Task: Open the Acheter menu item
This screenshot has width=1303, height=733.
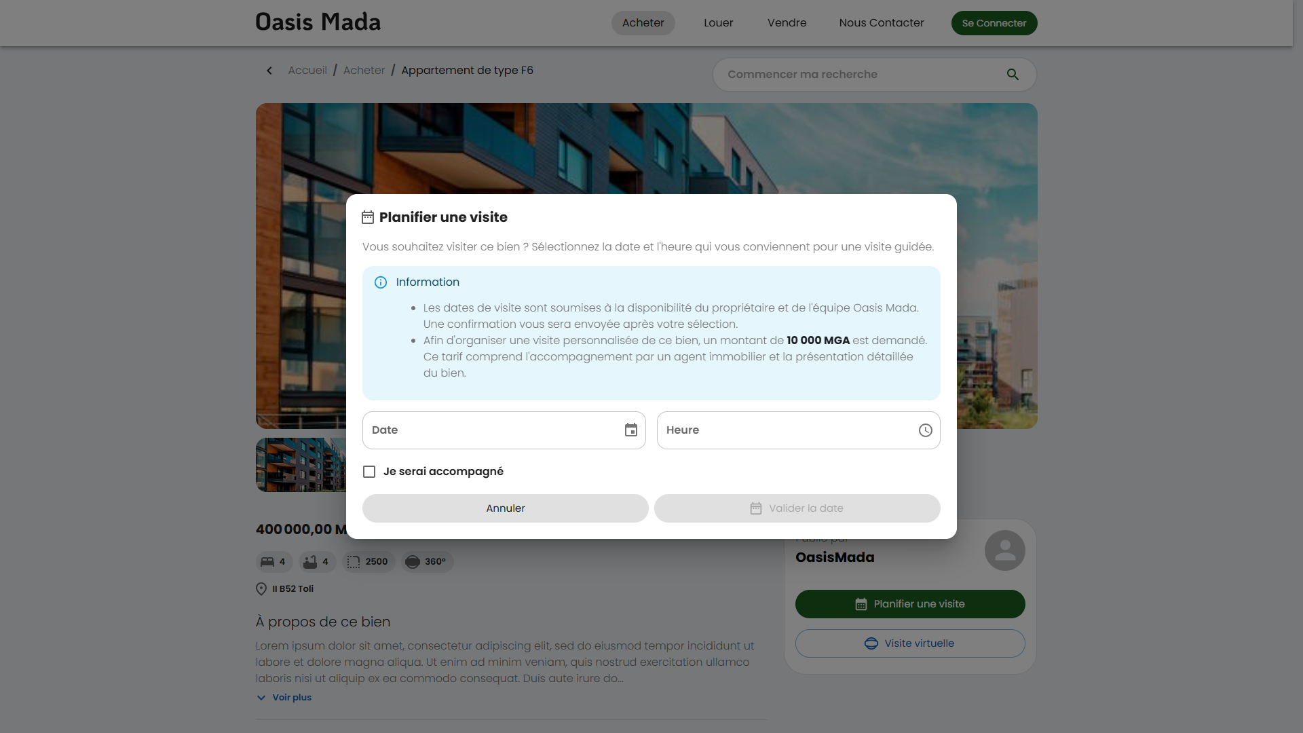Action: [643, 23]
